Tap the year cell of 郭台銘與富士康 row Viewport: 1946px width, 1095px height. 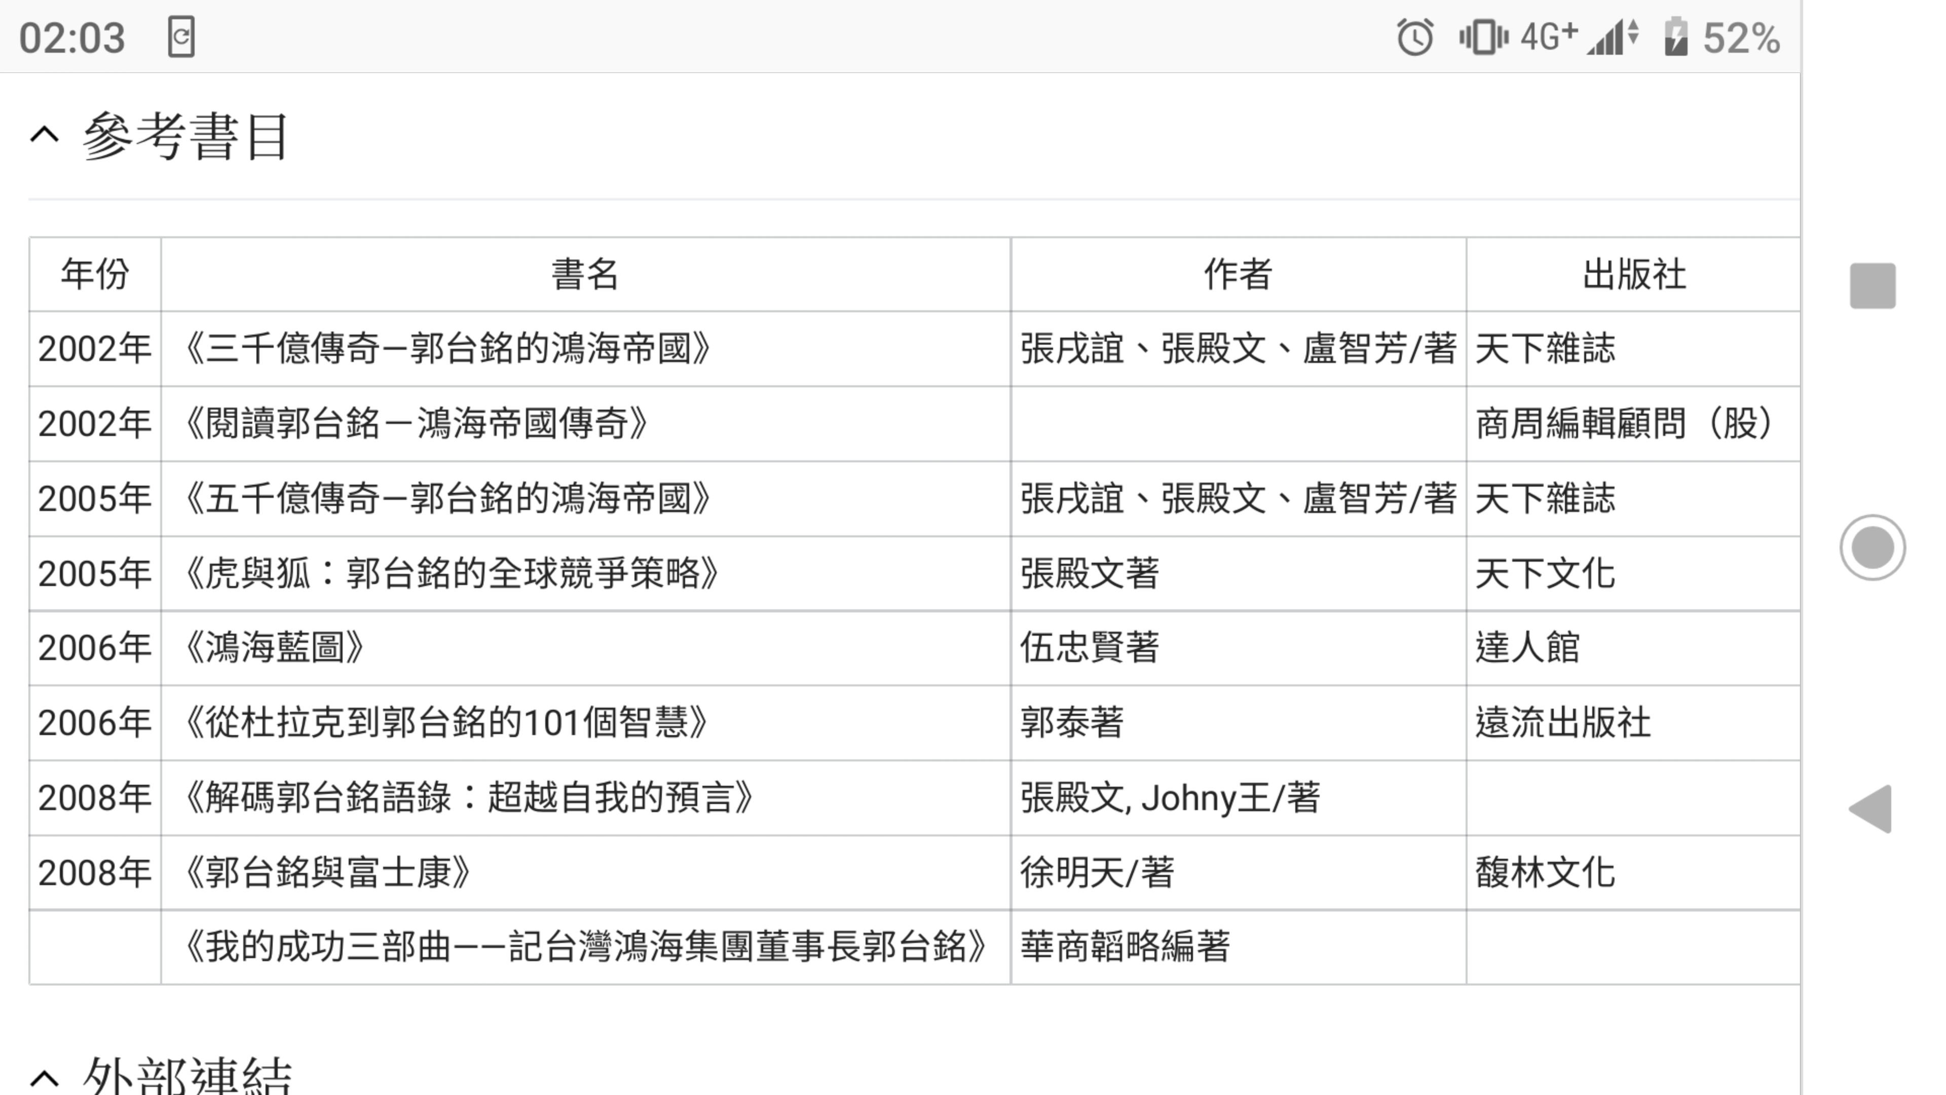95,873
